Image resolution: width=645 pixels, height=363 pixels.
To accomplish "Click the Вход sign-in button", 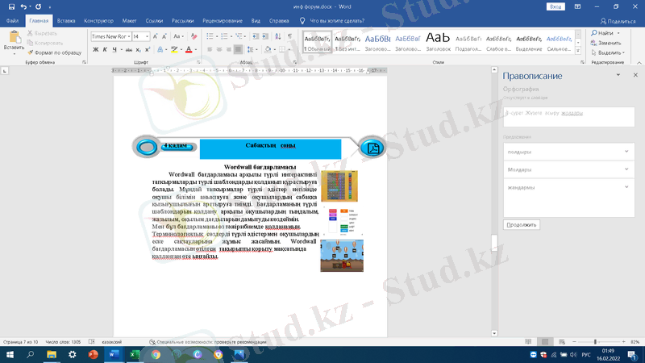I will point(556,6).
